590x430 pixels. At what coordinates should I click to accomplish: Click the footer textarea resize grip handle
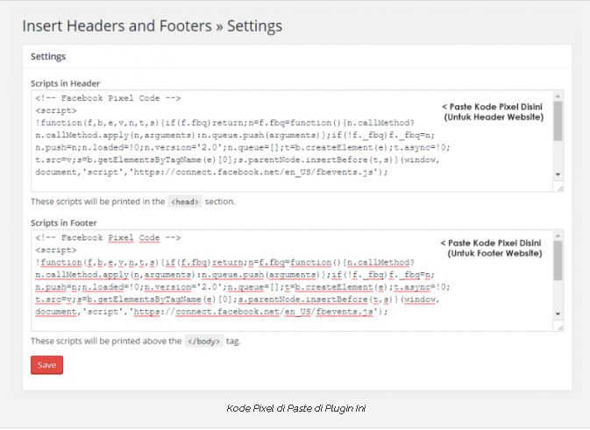click(558, 327)
